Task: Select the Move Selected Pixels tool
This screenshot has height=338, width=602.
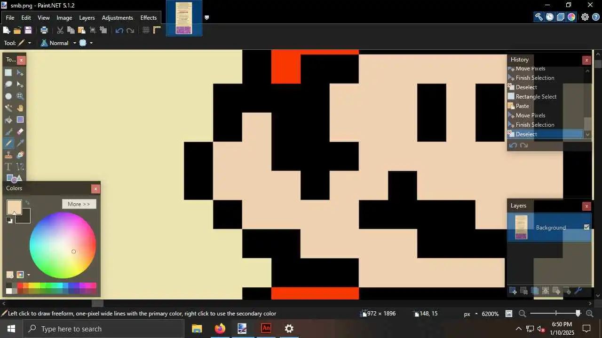Action: (20, 72)
